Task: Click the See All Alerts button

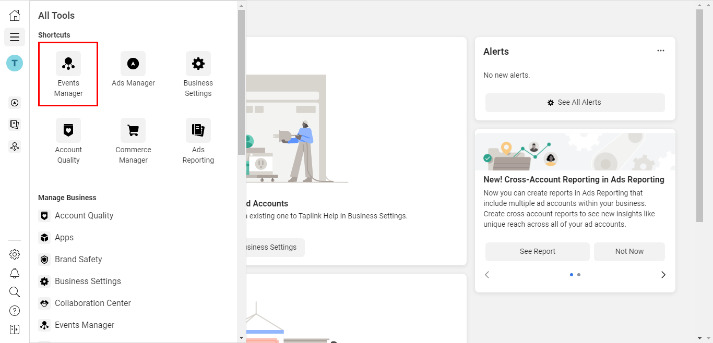Action: pos(575,103)
